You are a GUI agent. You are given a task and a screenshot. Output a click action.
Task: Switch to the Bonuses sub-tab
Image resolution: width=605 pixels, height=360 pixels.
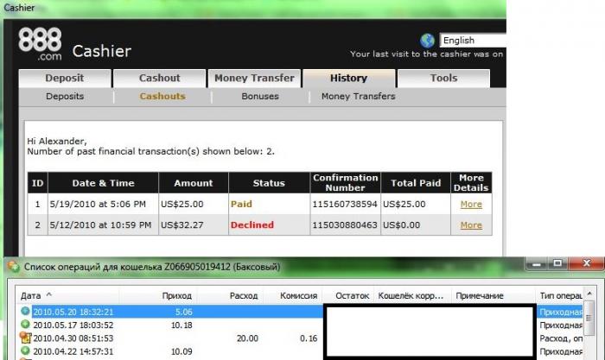pos(260,97)
